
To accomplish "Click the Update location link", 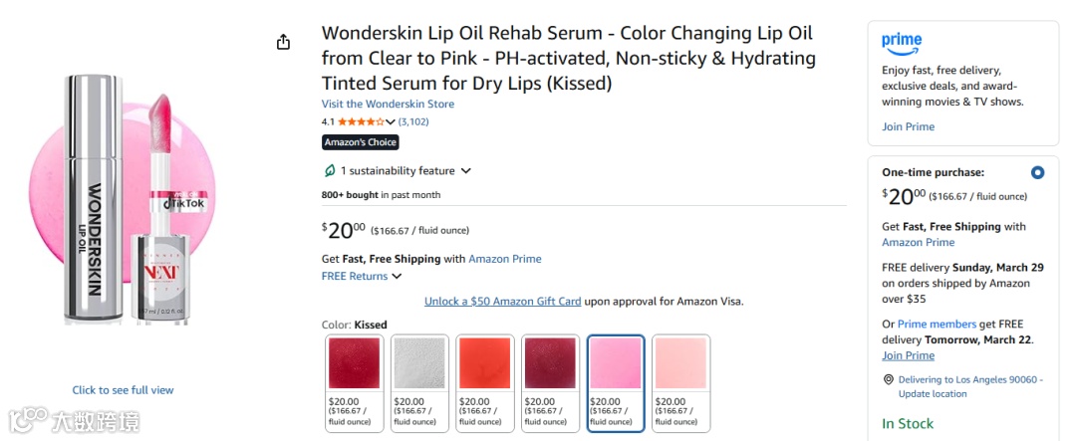I will (x=933, y=394).
